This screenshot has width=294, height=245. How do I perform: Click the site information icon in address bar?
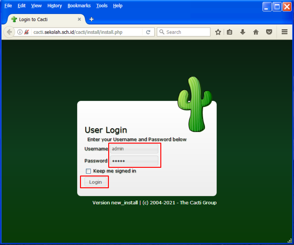tap(20, 32)
